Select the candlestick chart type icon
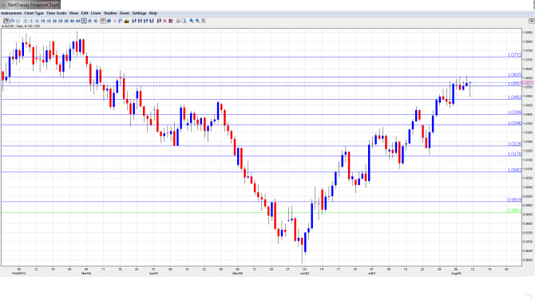 [x=6, y=21]
